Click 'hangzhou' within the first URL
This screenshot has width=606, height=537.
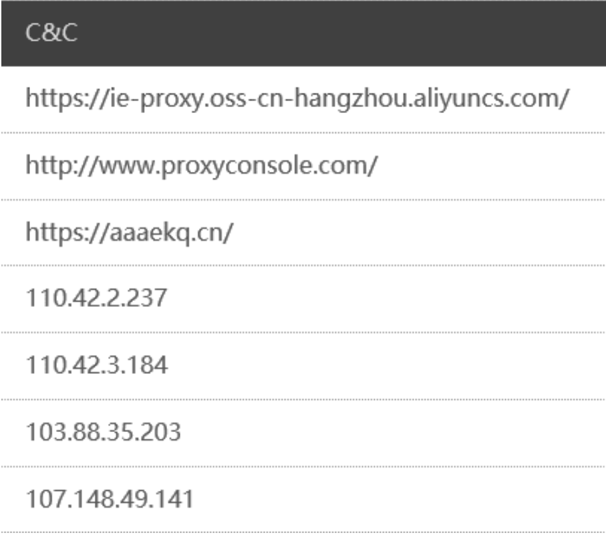pyautogui.click(x=351, y=99)
